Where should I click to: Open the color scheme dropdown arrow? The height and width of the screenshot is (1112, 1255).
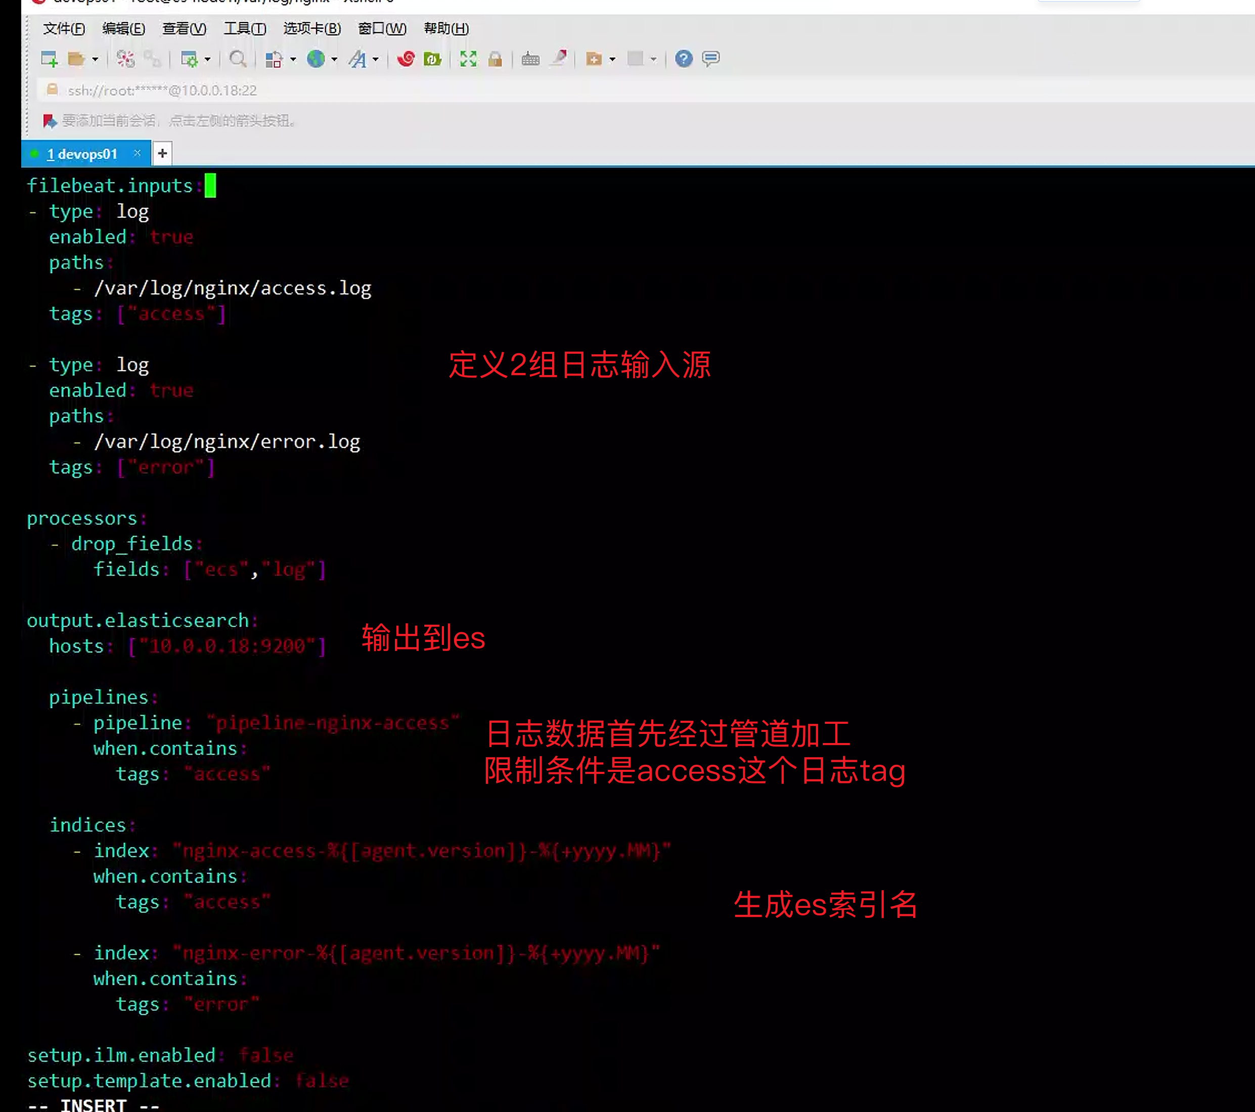click(x=292, y=60)
